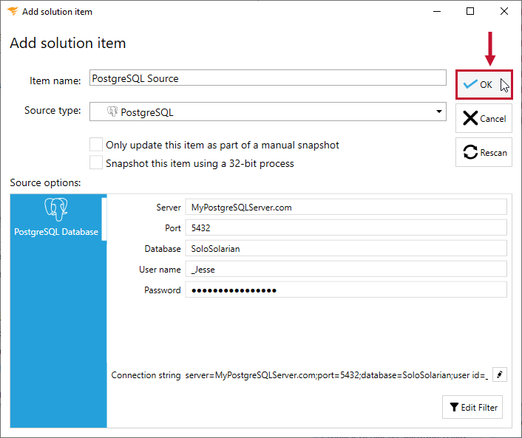Screen dimensions: 522x438
Task: Open the Source type dropdown
Action: [x=268, y=112]
